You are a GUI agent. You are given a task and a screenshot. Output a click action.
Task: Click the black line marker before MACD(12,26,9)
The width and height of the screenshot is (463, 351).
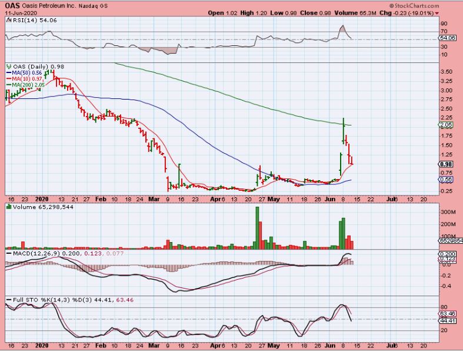point(9,254)
